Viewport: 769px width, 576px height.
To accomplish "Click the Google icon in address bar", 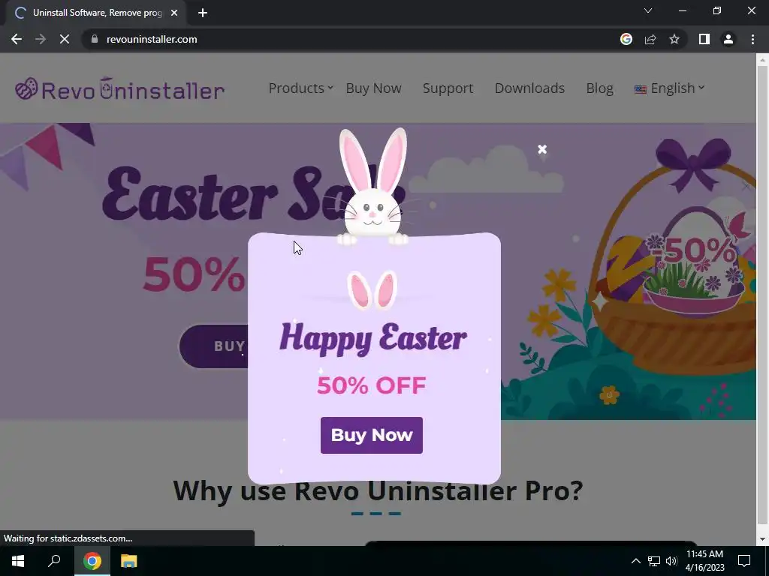I will 626,39.
